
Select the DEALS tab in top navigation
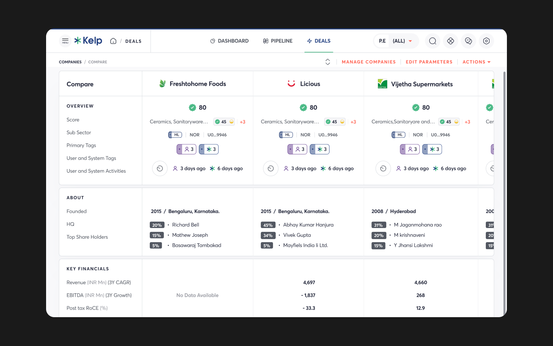tap(319, 41)
